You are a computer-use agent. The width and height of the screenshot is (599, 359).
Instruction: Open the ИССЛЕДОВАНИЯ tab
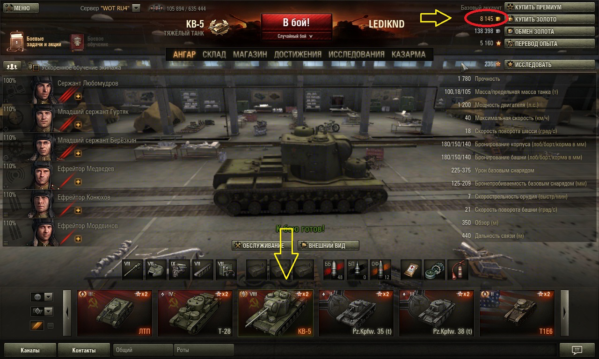pos(356,54)
